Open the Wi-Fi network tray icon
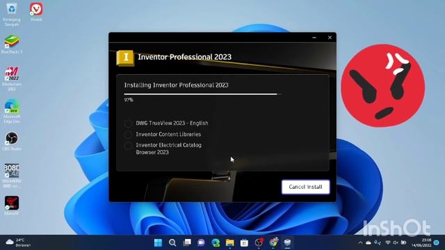Viewport: 445px width, 250px height. point(388,243)
